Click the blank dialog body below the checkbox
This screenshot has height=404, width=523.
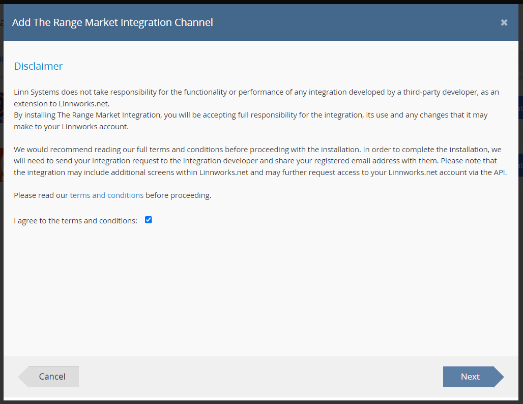point(259,290)
